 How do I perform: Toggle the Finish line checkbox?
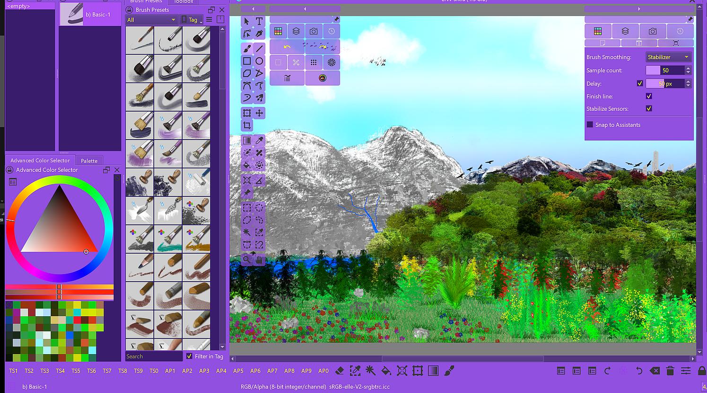(x=649, y=96)
